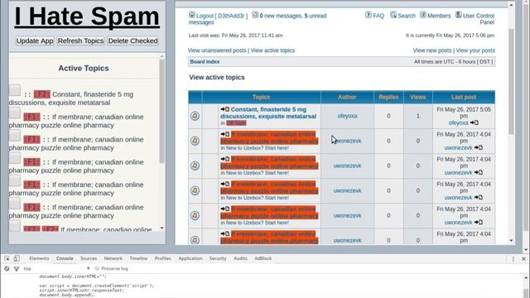Open the Profiles tab
Viewport: 530px width, 298px height.
click(163, 258)
